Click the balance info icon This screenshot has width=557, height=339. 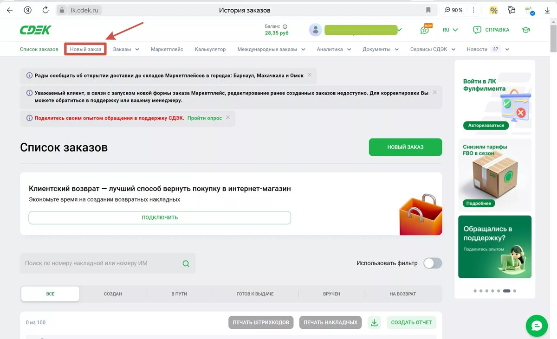pos(285,26)
